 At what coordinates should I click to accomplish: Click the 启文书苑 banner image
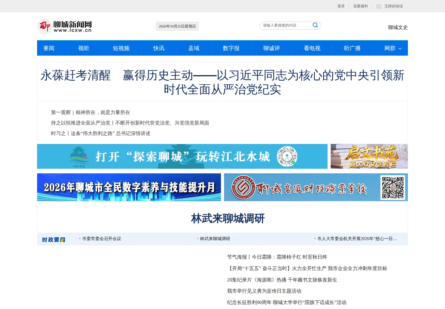tap(369, 156)
